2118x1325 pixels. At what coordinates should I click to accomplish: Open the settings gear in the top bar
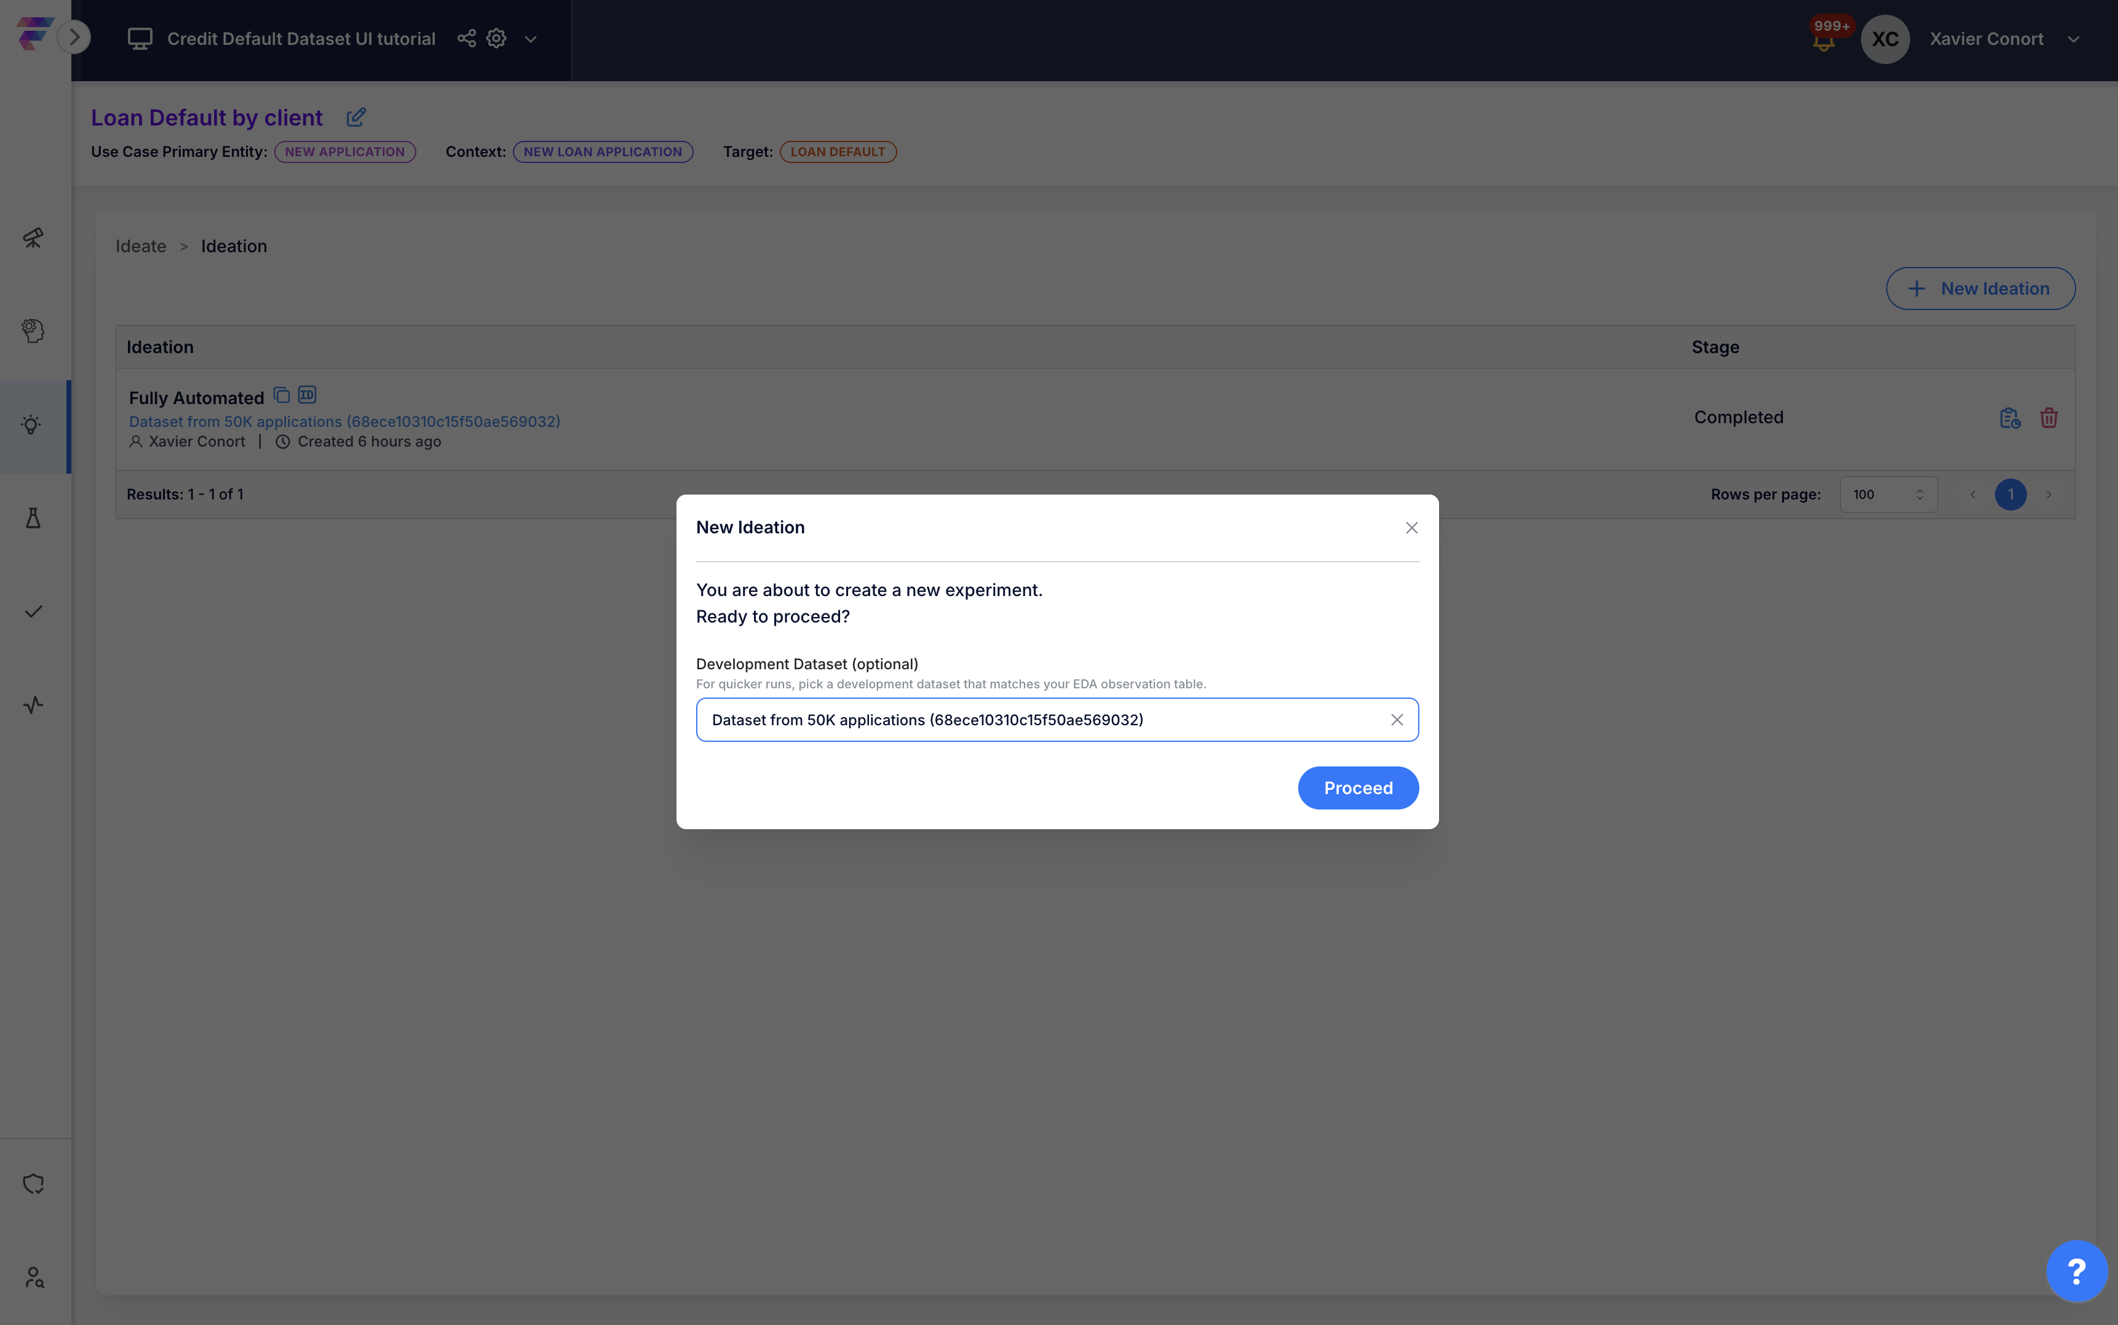click(x=497, y=39)
